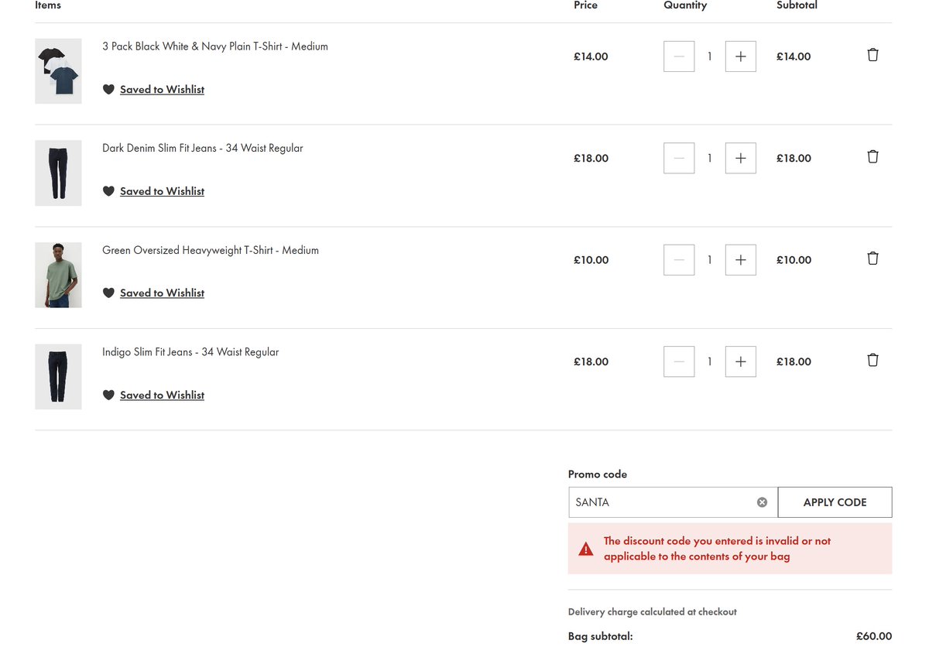Remove Dark Denim Slim Fit Jeans via trash icon

point(872,156)
